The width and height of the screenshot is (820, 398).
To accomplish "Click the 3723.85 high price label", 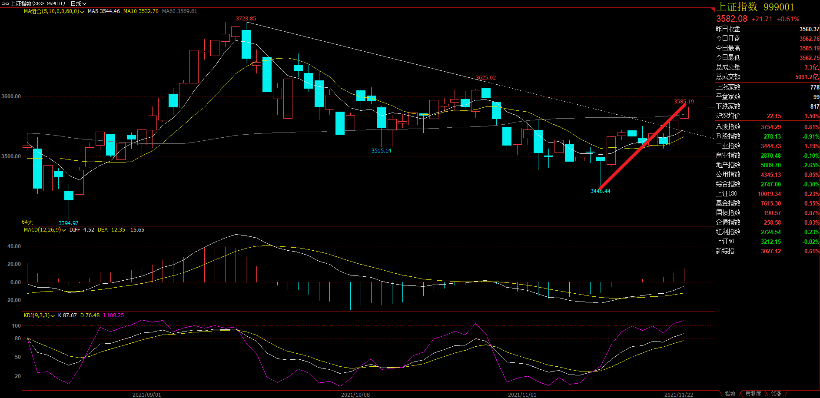I will pyautogui.click(x=246, y=19).
